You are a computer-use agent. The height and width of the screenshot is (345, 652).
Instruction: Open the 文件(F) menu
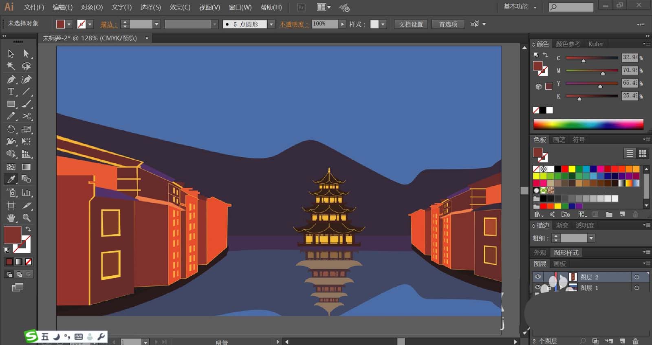pos(34,7)
